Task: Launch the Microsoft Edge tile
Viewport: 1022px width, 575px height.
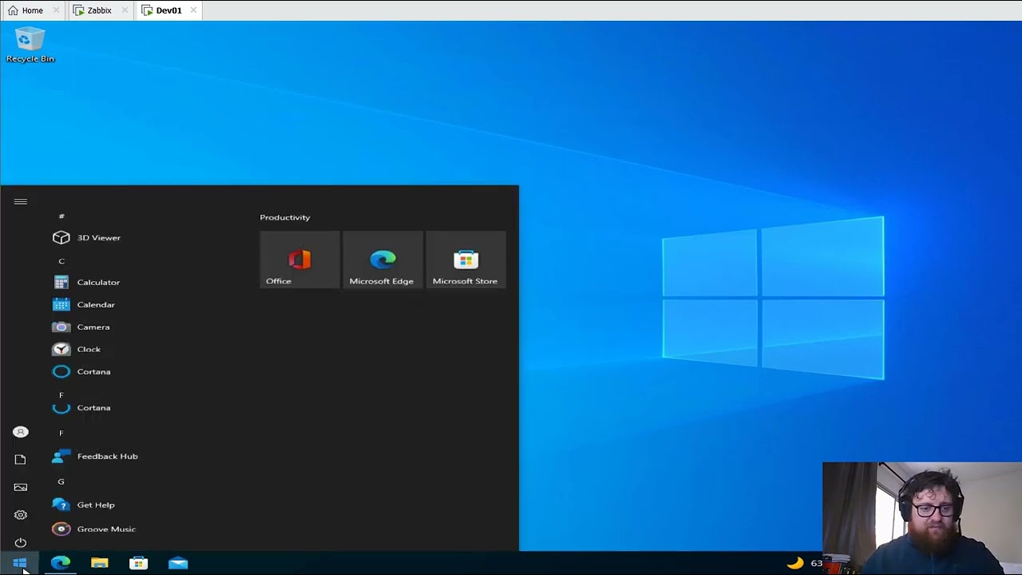Action: click(382, 260)
